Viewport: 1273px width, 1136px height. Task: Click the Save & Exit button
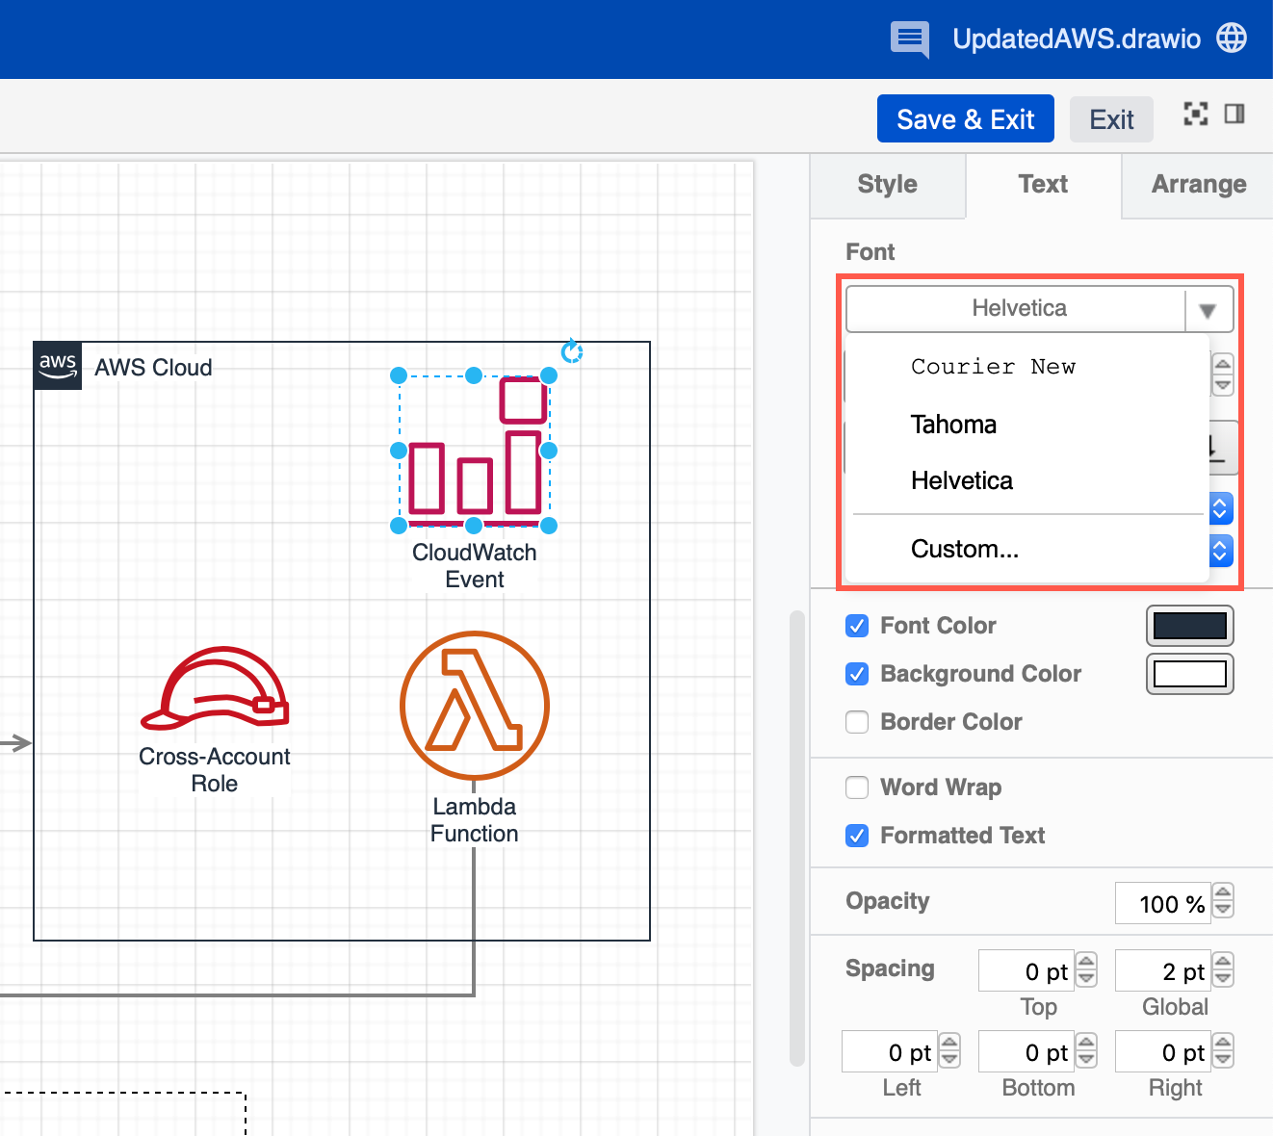[965, 118]
